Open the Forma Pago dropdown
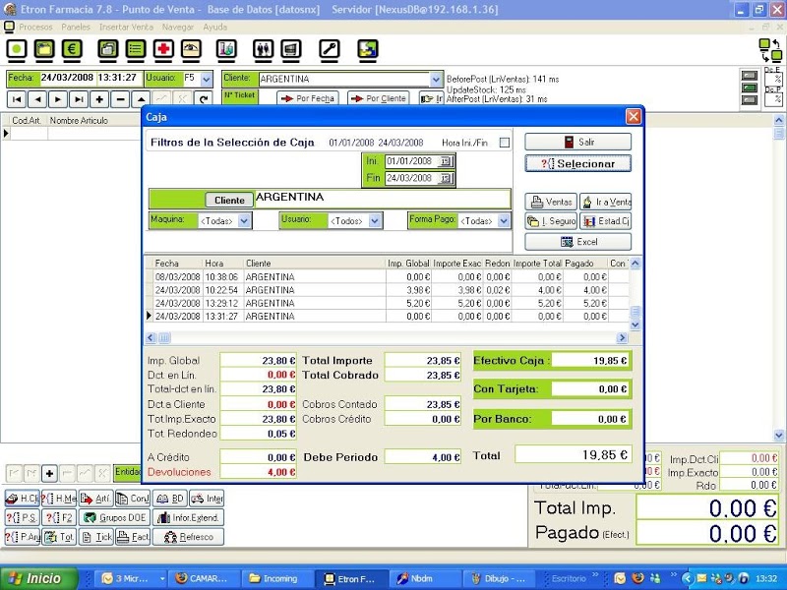The image size is (787, 590). click(x=504, y=220)
